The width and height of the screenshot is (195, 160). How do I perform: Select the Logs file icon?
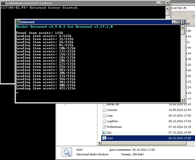104,116
